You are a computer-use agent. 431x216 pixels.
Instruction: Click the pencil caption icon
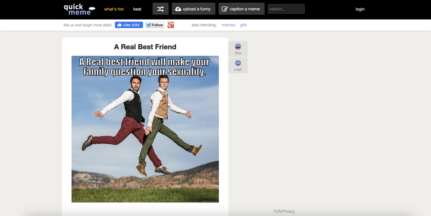click(x=225, y=9)
